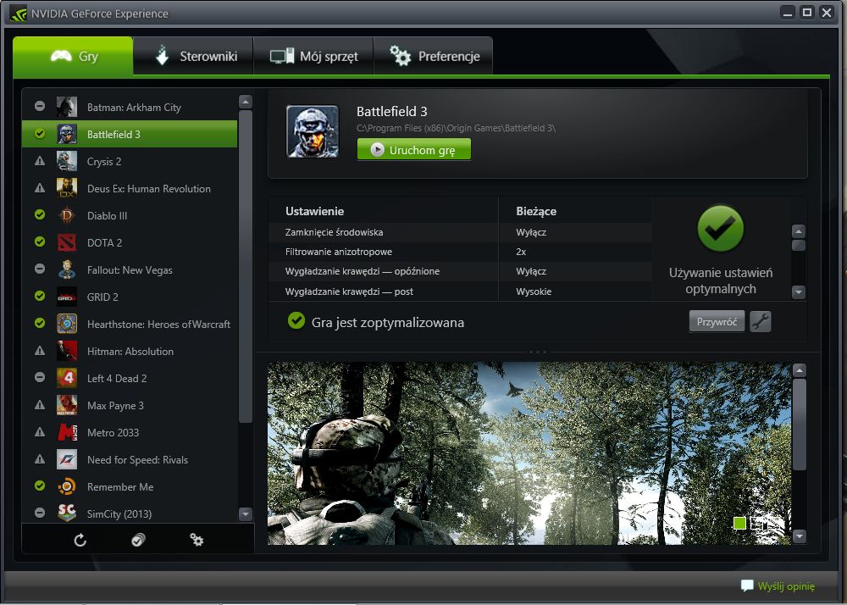This screenshot has height=605, width=847.
Task: Click the checkmark status beside DOTA 2
Action: (40, 241)
